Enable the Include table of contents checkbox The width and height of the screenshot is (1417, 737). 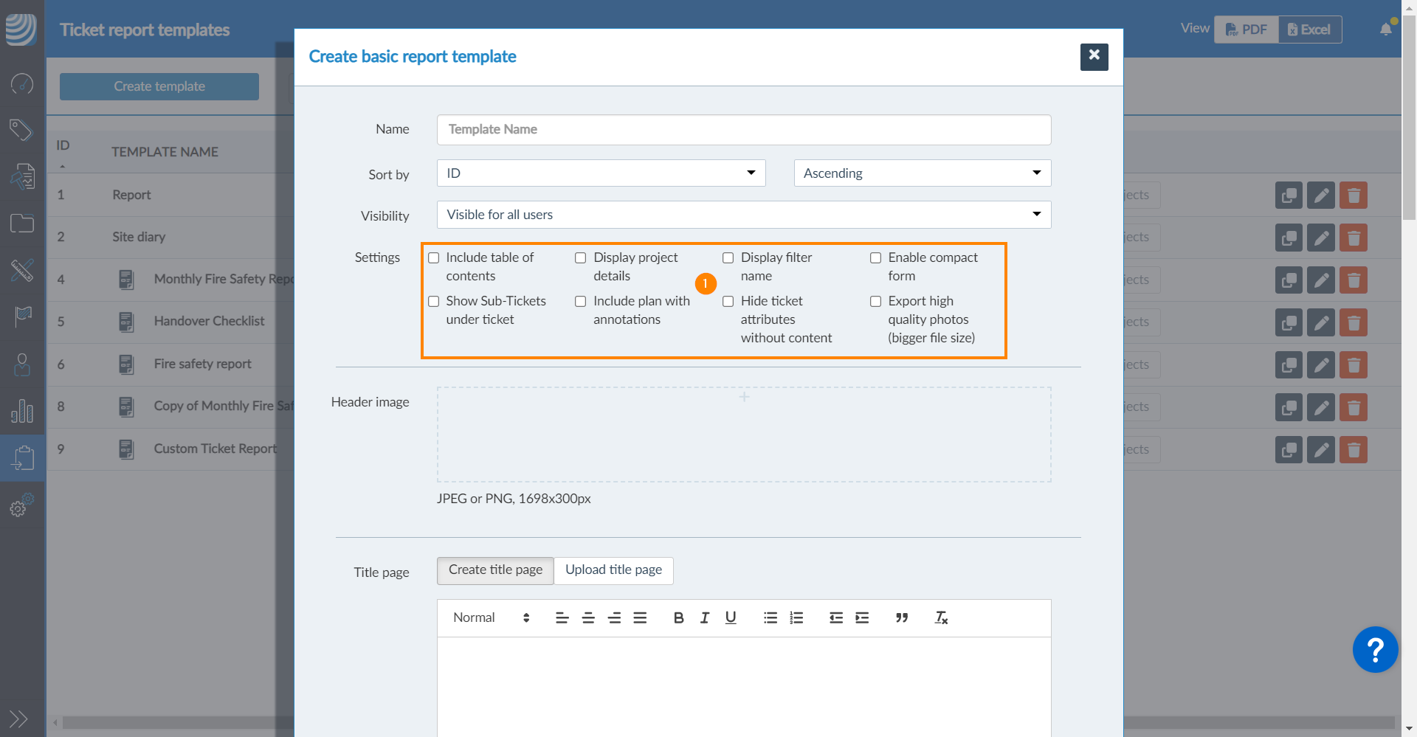[x=433, y=257]
